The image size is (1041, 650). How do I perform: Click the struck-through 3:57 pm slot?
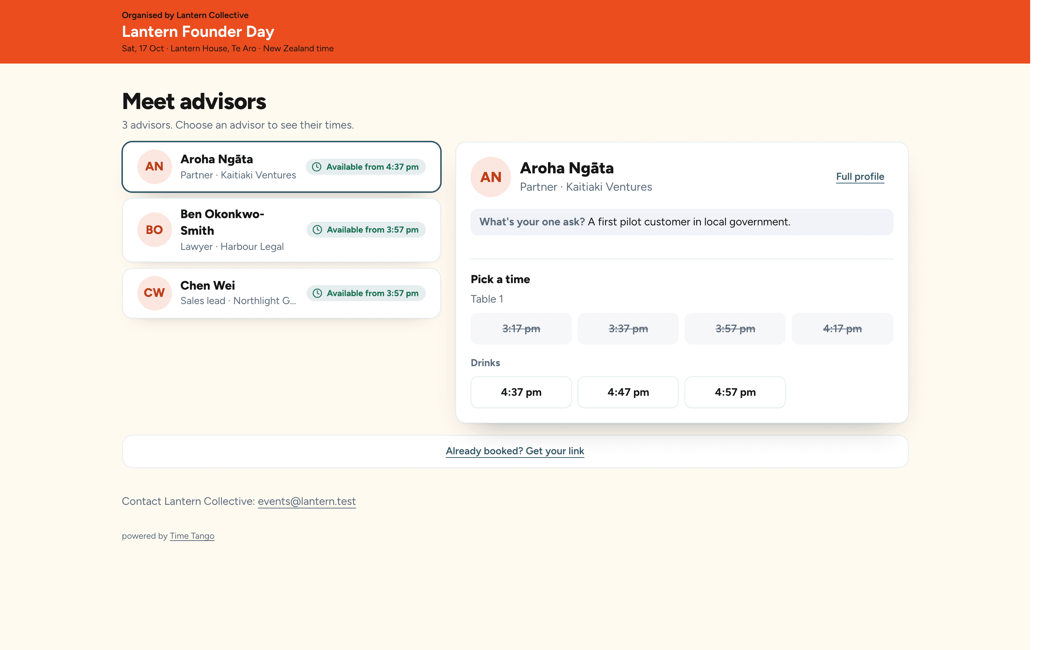click(x=735, y=329)
